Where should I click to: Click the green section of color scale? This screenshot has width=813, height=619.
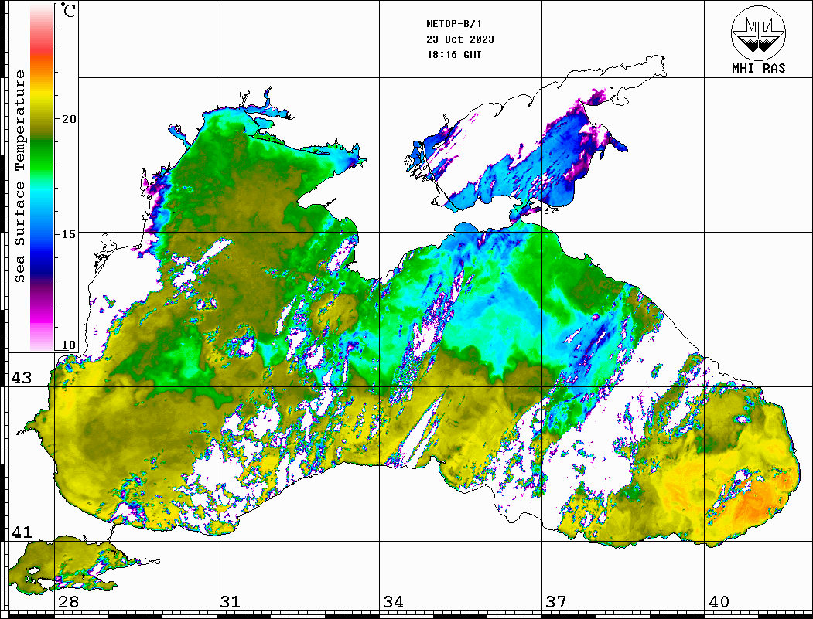[x=42, y=158]
